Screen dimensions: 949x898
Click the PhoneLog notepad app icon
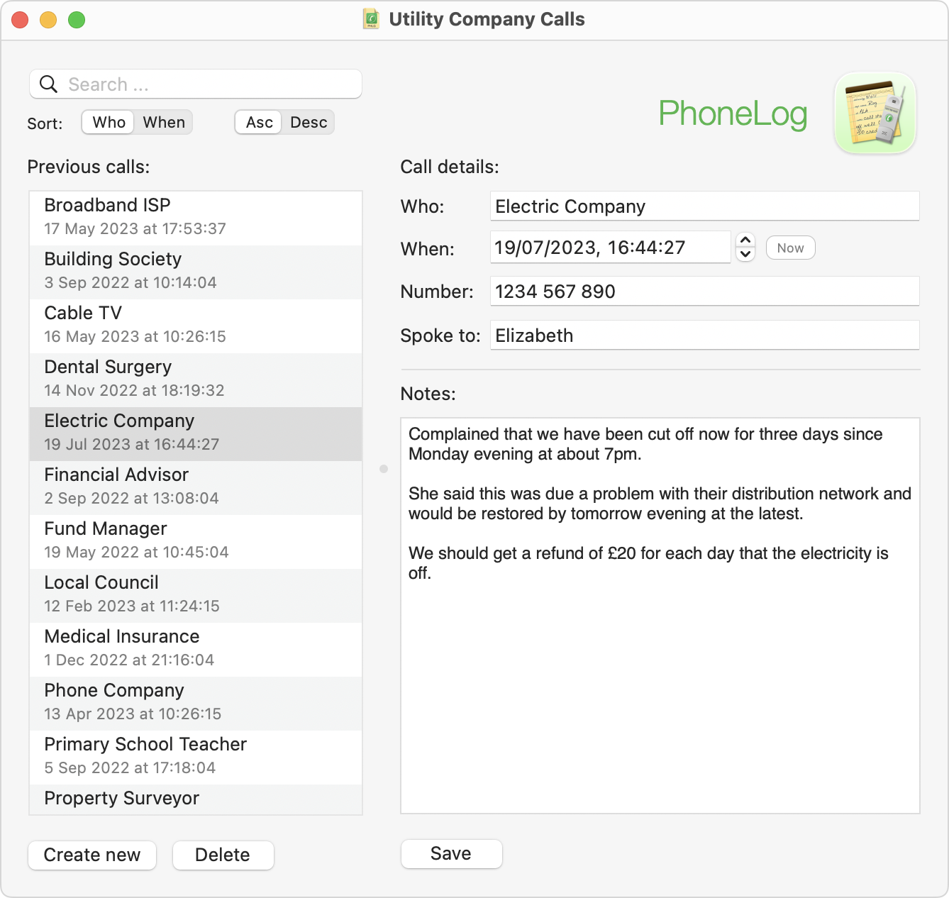(x=875, y=112)
